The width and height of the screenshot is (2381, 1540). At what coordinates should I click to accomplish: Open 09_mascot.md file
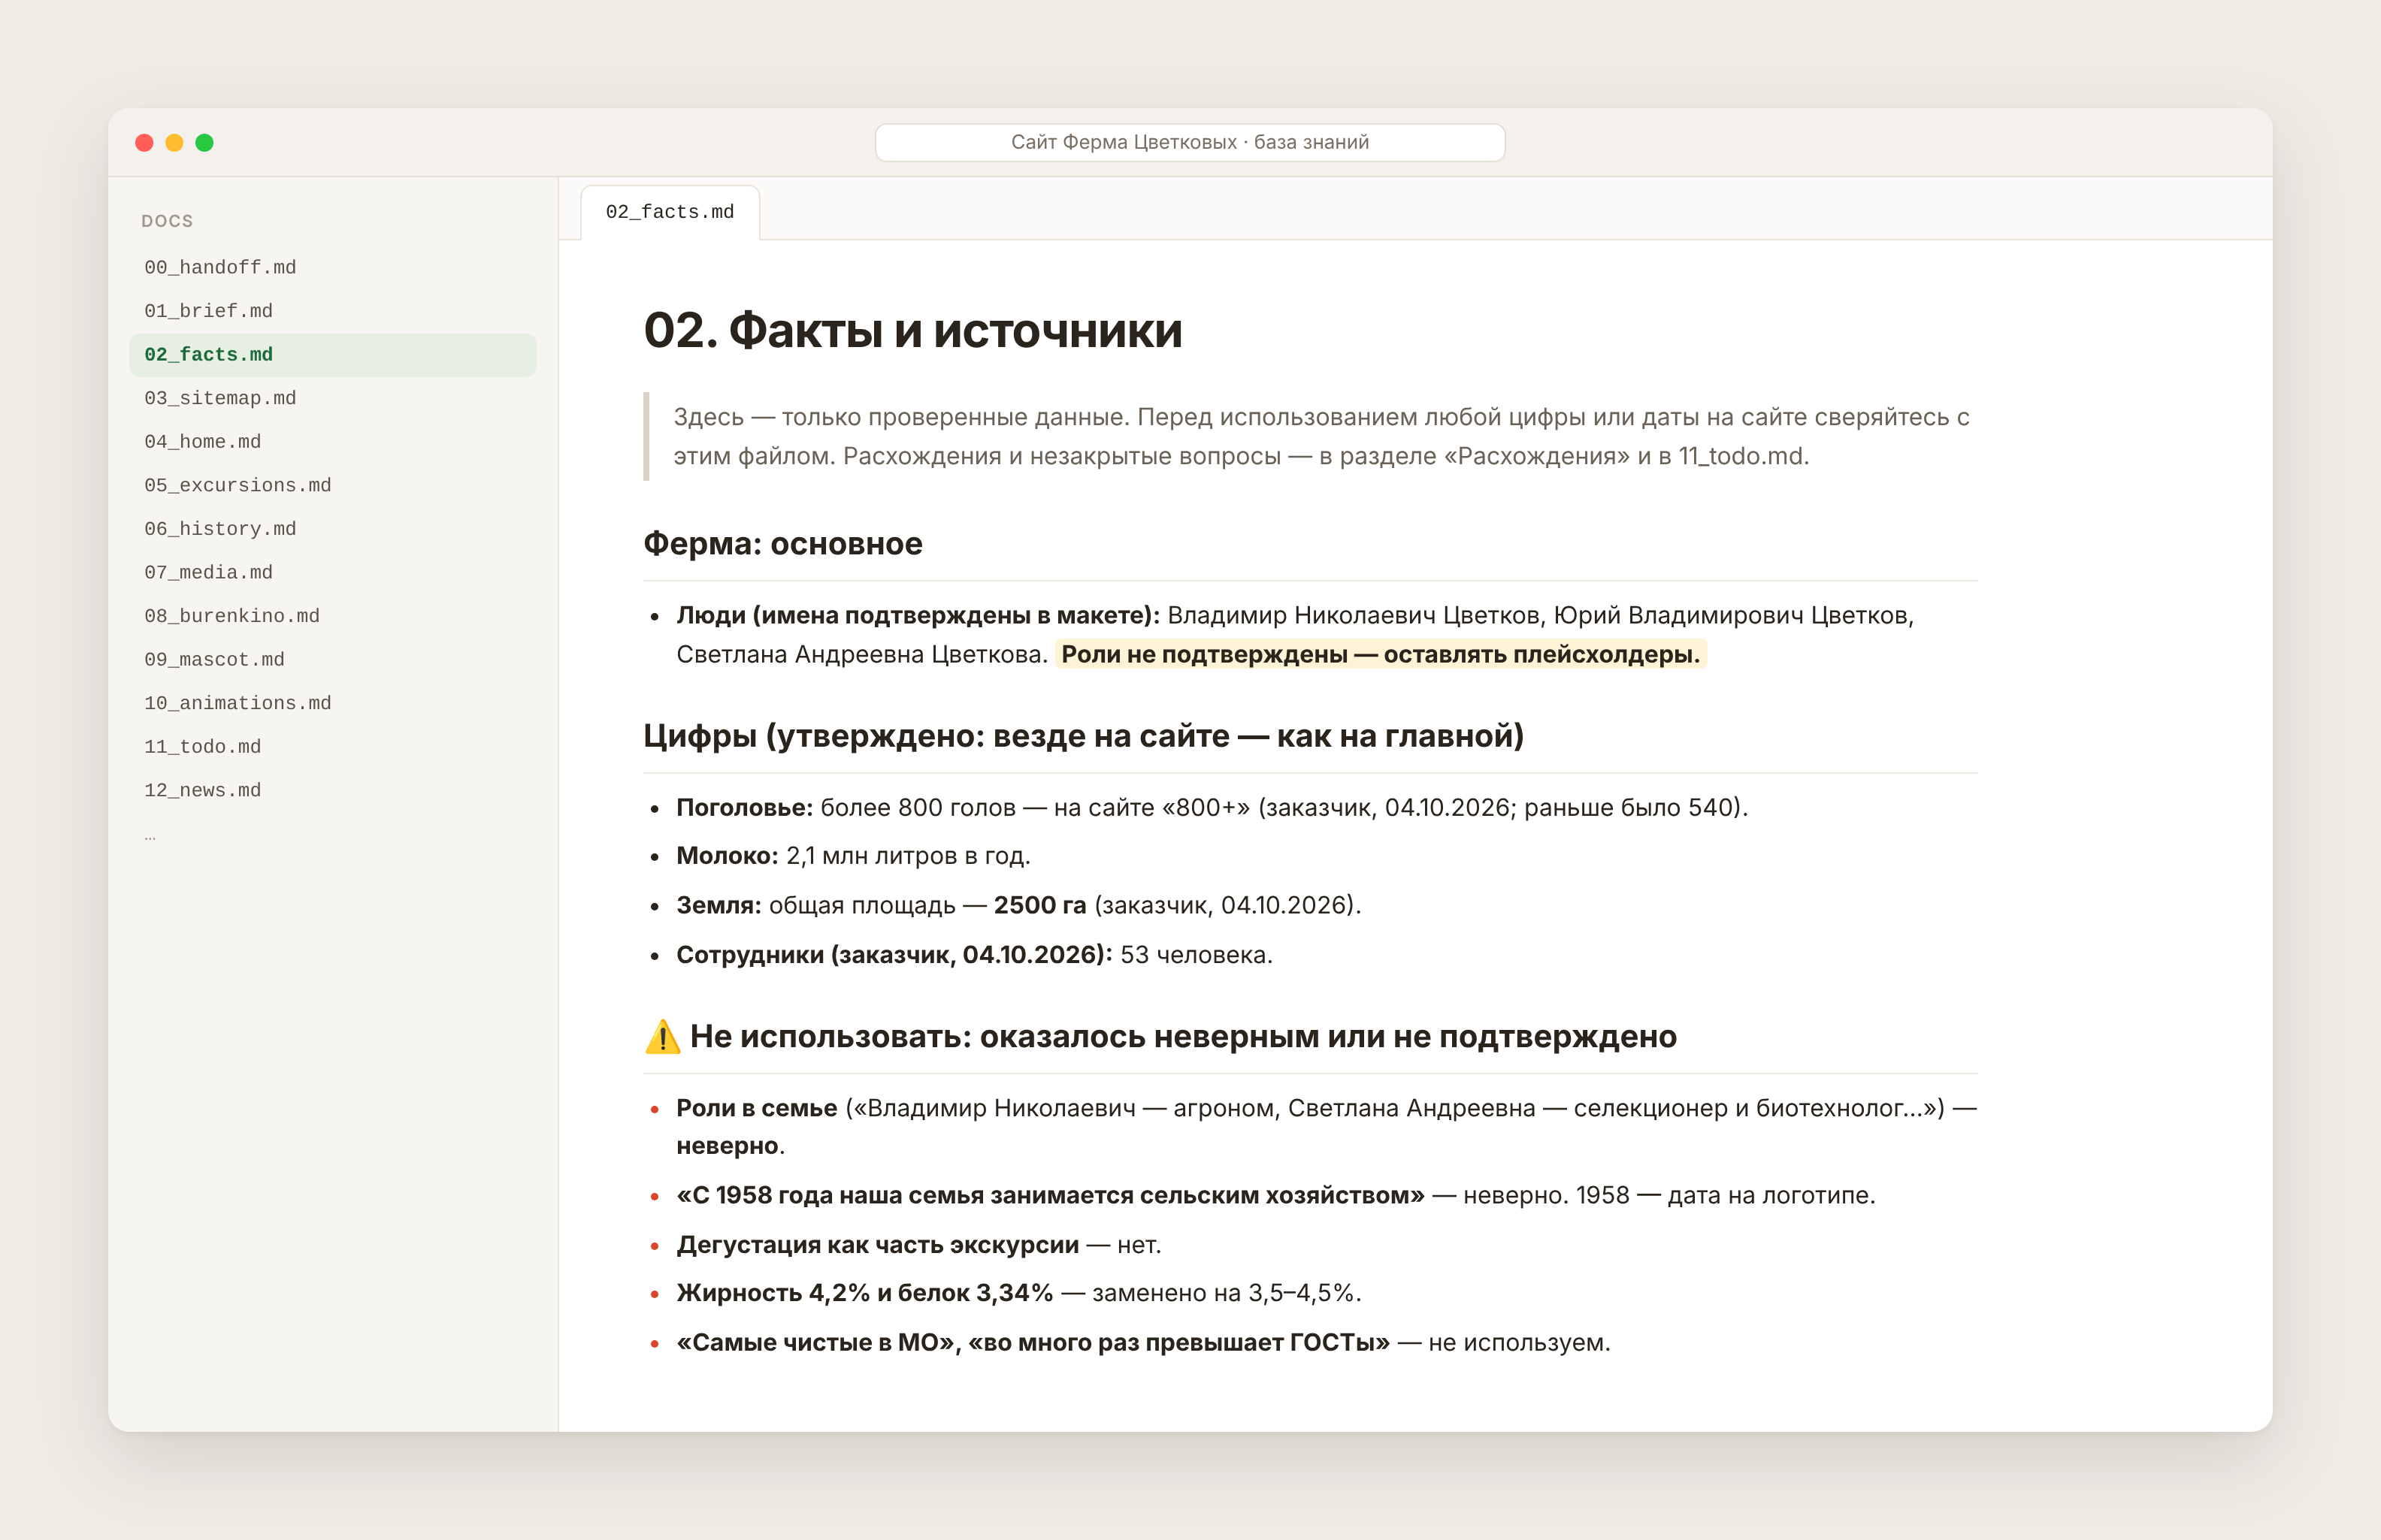click(x=332, y=660)
